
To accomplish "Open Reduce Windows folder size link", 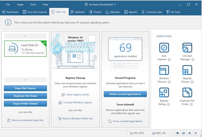I will click(75, 118).
